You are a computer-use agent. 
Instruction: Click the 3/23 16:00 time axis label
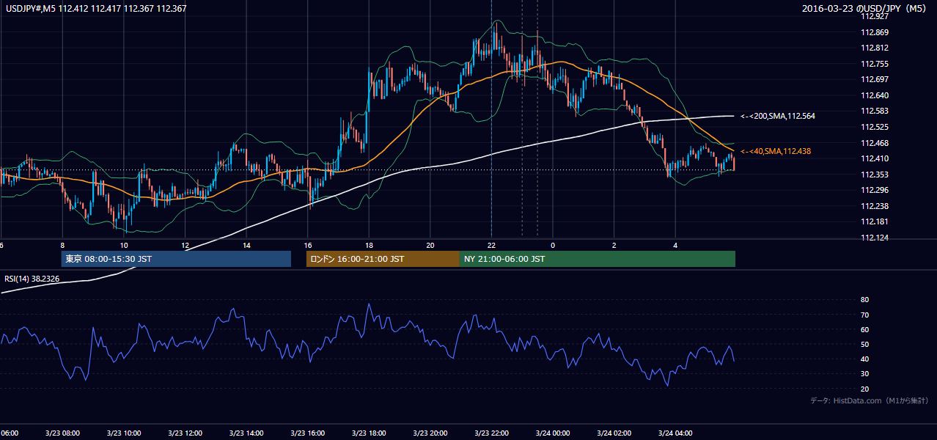[307, 433]
